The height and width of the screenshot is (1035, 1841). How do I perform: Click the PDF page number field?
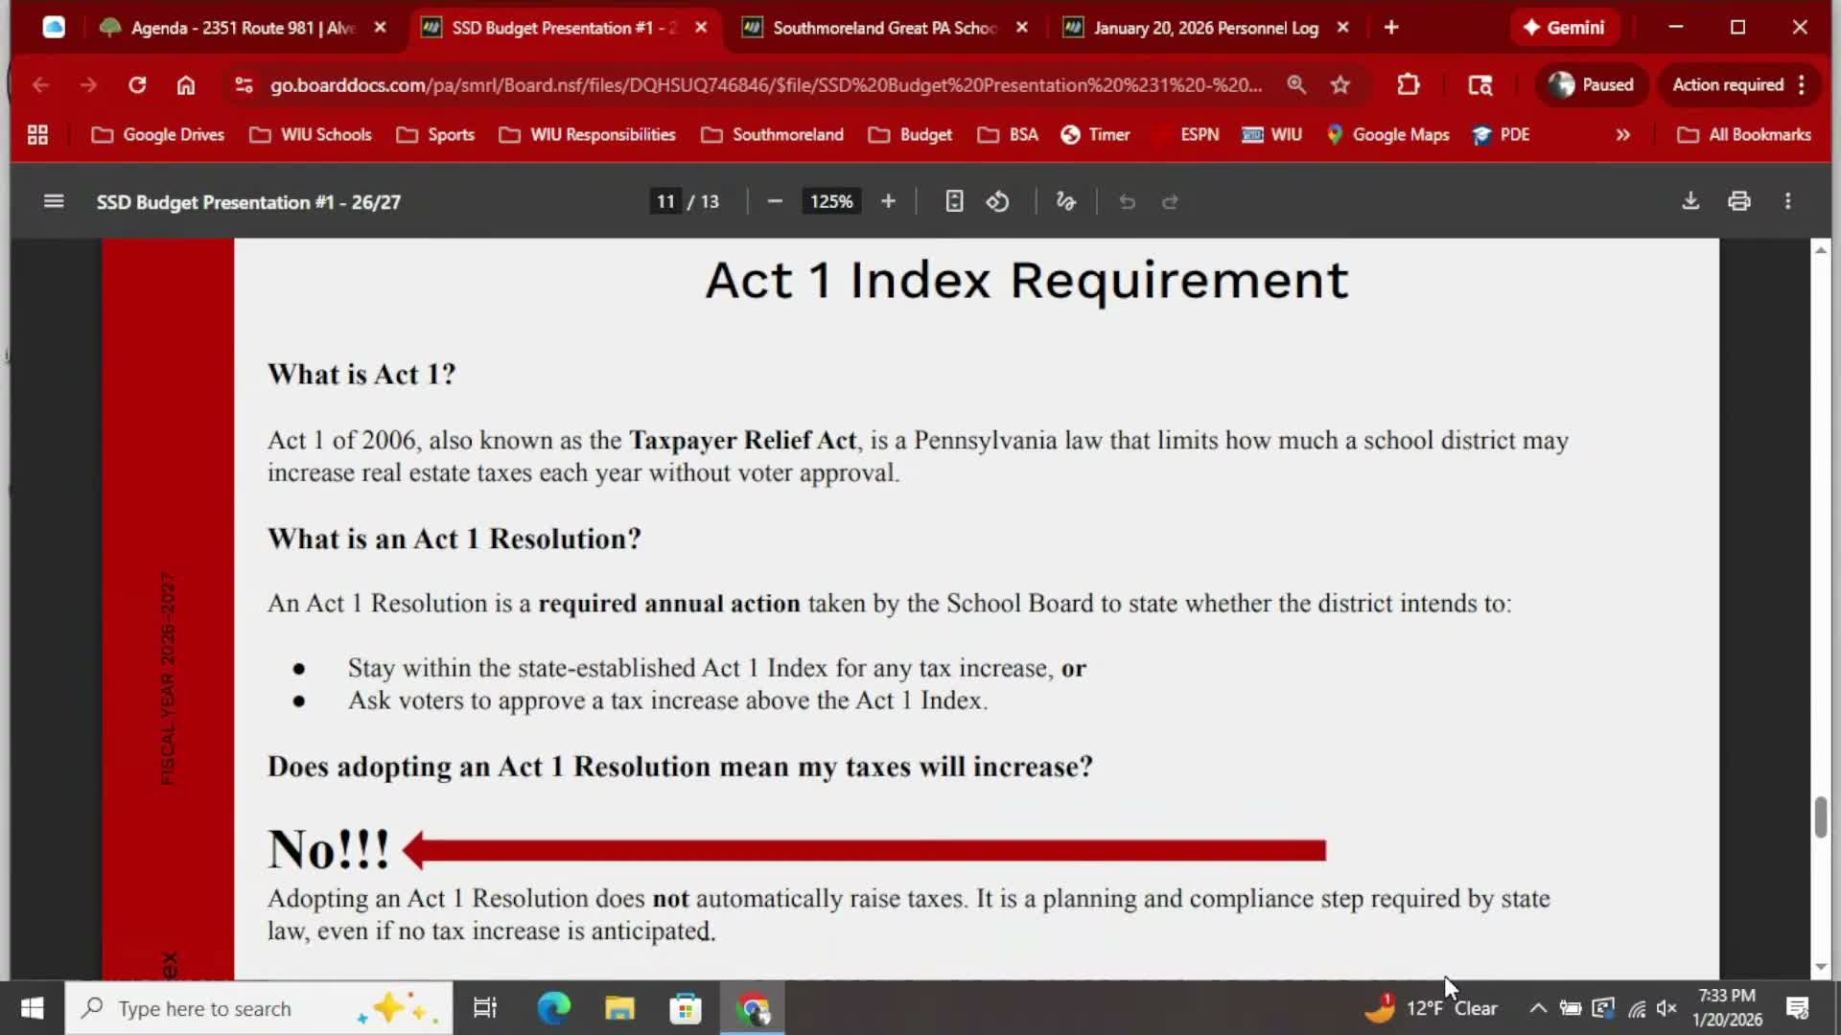click(x=665, y=201)
